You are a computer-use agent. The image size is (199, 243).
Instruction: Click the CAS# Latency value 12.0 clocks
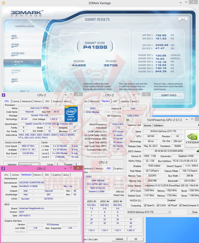117,131
